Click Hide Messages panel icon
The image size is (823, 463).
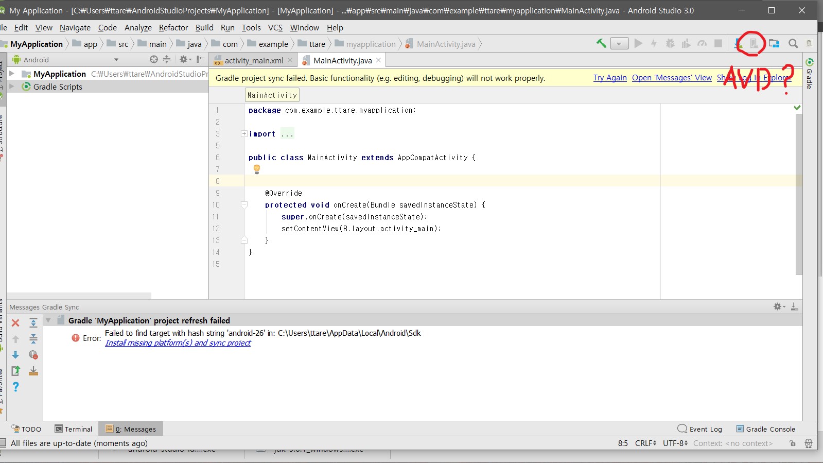pos(794,306)
